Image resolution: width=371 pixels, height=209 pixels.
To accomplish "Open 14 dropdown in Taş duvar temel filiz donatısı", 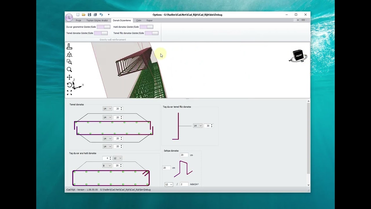I will (198, 126).
